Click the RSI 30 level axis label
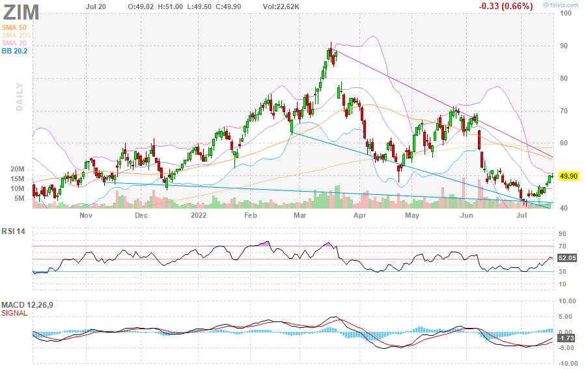The image size is (586, 369). 563,272
